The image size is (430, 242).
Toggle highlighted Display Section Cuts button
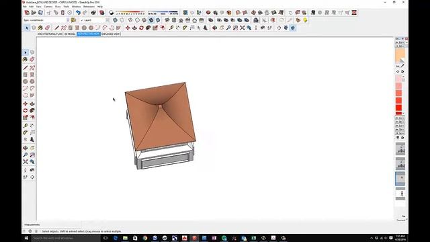tap(293, 28)
